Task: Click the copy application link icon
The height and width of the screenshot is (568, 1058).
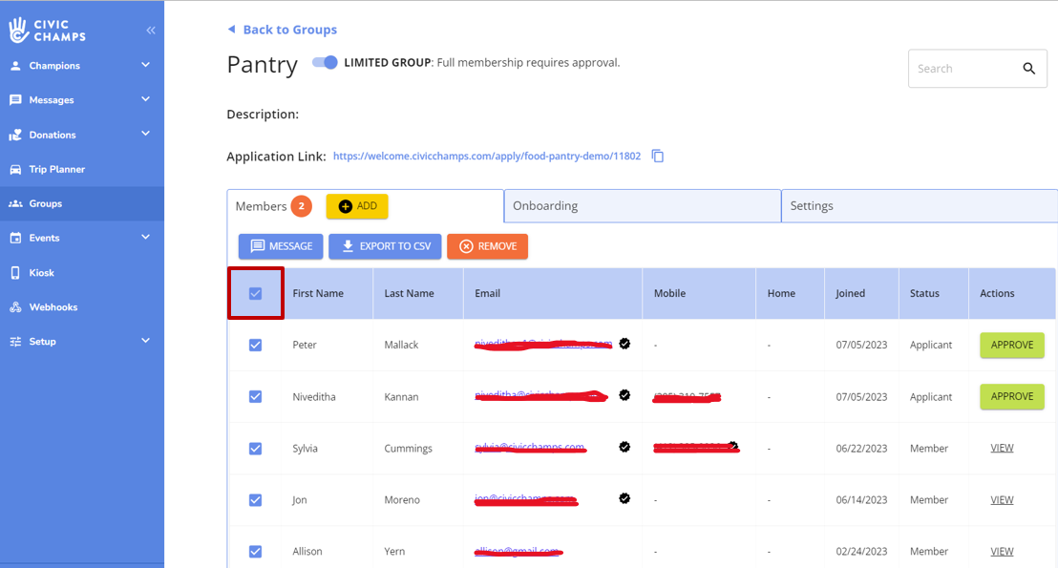Action: click(x=658, y=156)
